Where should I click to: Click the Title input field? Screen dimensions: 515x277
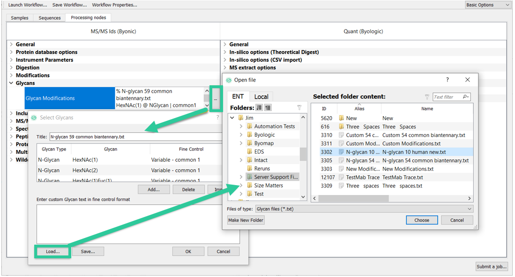136,137
